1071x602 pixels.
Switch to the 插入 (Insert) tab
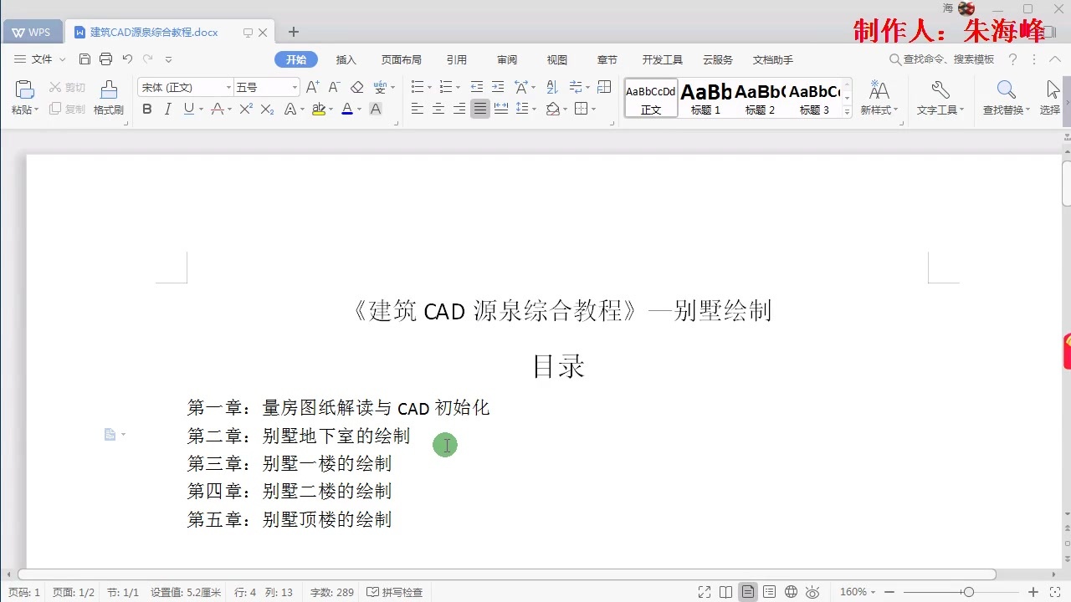pos(346,59)
